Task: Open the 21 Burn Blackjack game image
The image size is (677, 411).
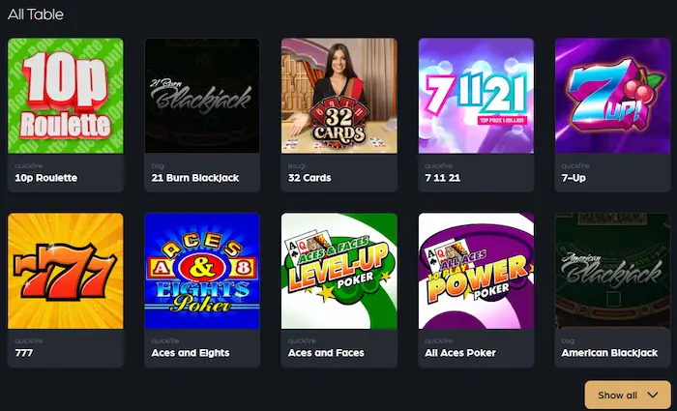Action: pyautogui.click(x=202, y=96)
